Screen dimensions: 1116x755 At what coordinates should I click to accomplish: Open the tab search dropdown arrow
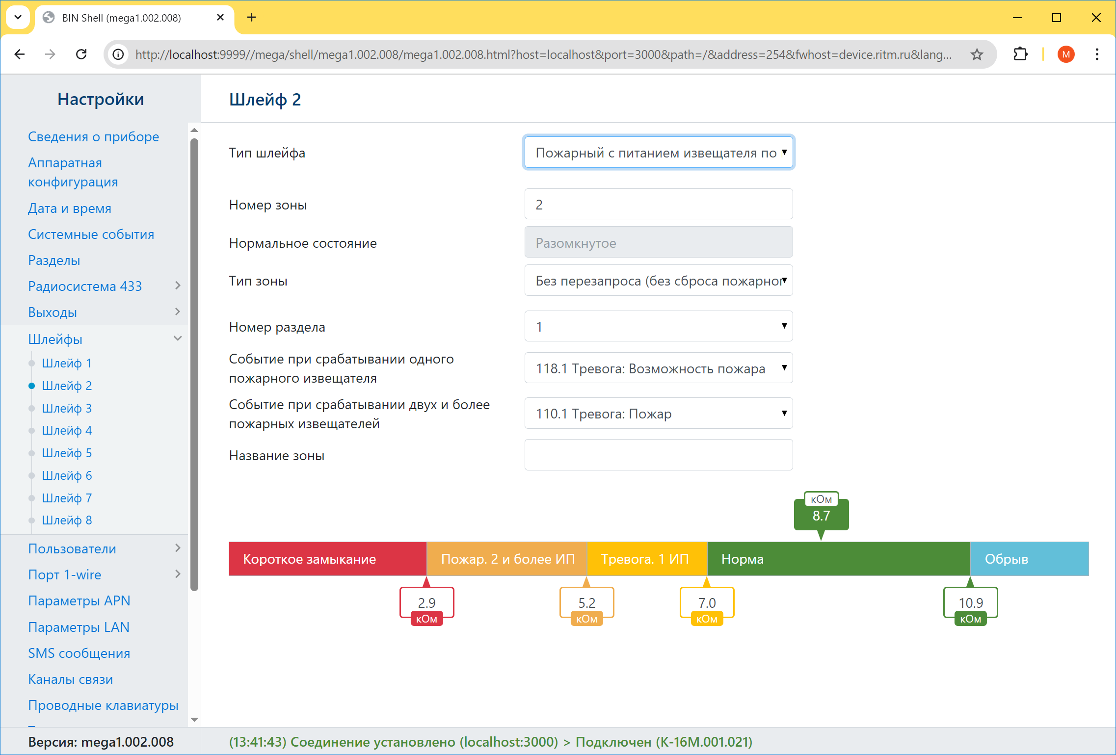tap(18, 18)
